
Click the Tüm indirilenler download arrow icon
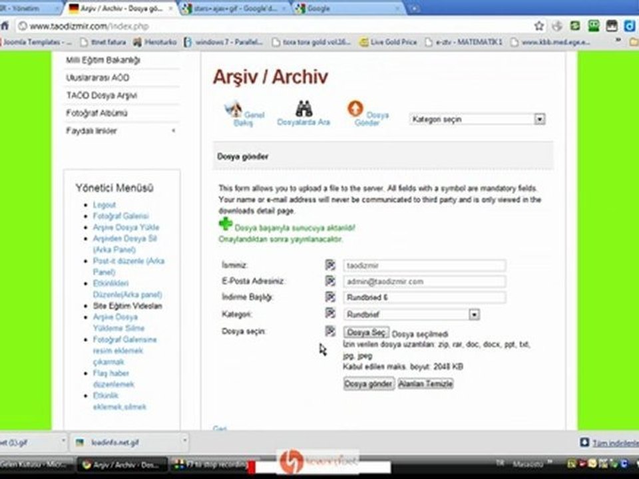click(584, 442)
